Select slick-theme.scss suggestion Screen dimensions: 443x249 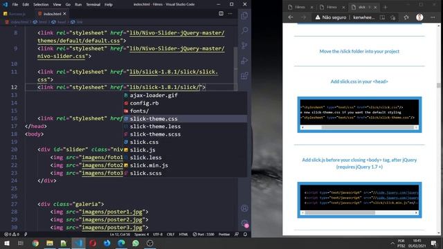click(x=185, y=134)
